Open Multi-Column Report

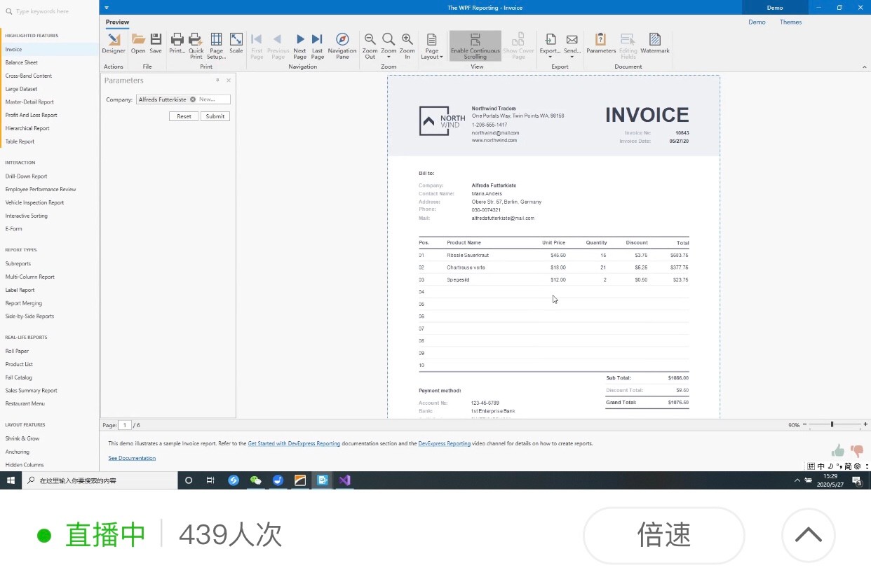pyautogui.click(x=49, y=277)
